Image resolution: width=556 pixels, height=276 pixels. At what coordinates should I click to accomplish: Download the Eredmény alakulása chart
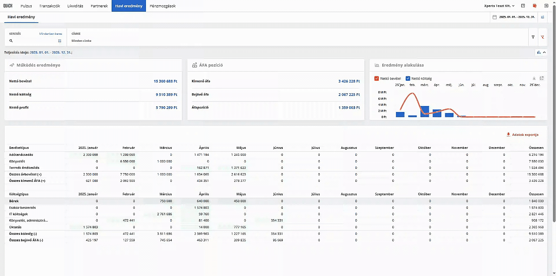pos(534,78)
